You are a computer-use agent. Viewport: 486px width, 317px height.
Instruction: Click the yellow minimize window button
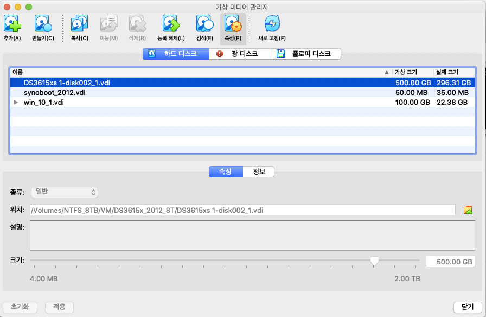18,7
